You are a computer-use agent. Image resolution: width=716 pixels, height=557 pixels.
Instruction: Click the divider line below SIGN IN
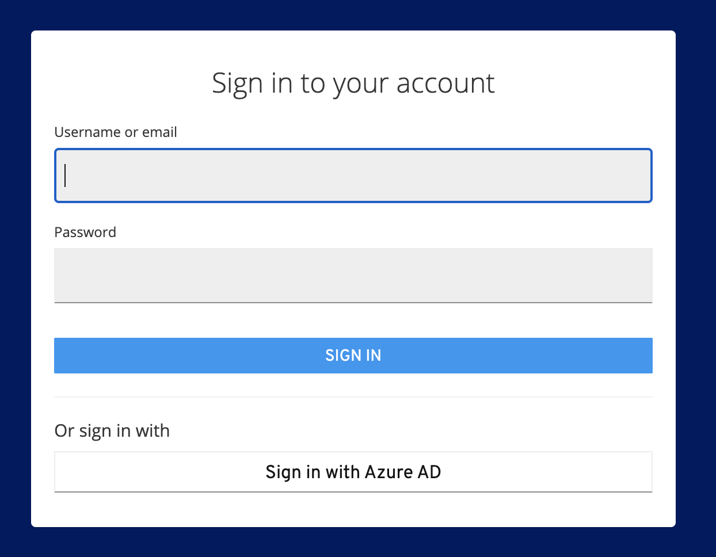click(353, 397)
